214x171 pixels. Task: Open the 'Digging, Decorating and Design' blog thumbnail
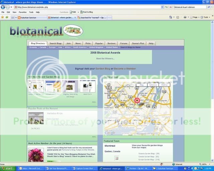tap(70, 86)
